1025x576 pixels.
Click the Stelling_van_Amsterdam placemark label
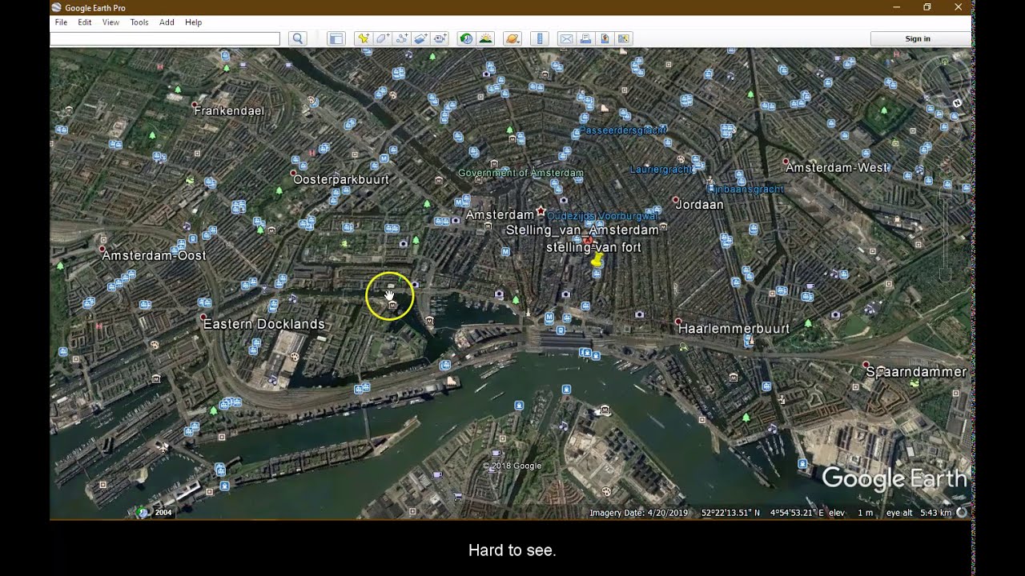click(x=582, y=230)
